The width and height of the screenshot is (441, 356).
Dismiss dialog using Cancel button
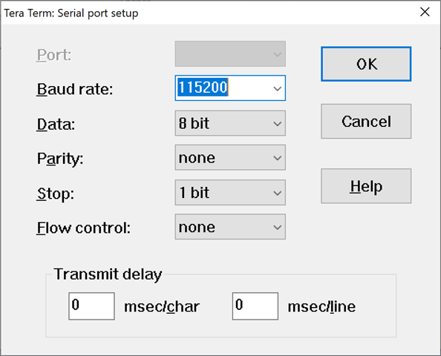coord(366,121)
